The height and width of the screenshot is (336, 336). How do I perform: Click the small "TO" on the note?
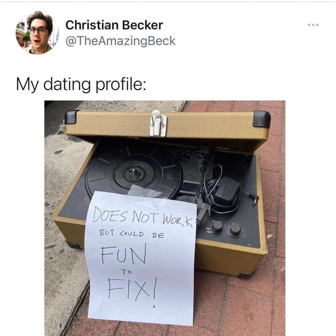(x=126, y=272)
